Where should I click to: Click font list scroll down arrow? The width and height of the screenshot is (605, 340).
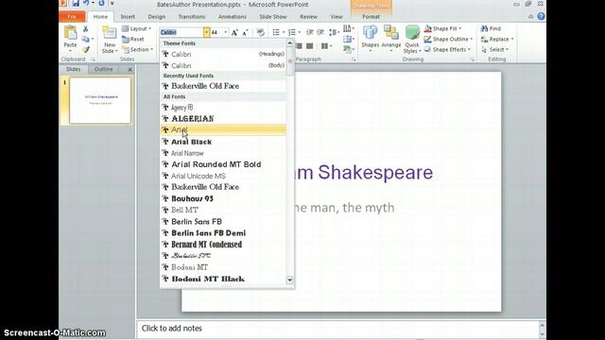tap(290, 280)
